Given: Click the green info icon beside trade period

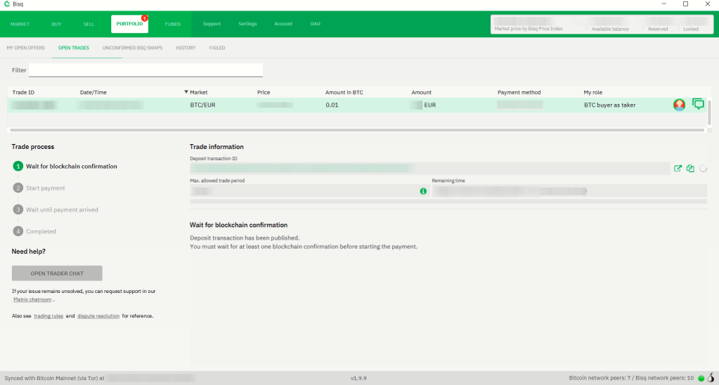Looking at the screenshot, I should 423,191.
